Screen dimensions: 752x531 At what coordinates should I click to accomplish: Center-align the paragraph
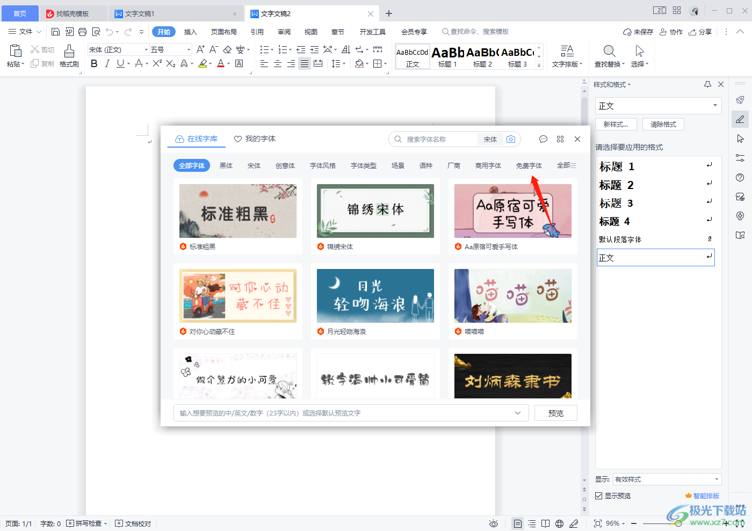278,63
